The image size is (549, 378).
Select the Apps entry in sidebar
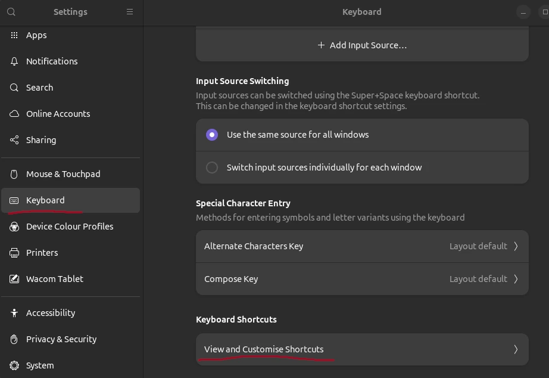[x=36, y=35]
